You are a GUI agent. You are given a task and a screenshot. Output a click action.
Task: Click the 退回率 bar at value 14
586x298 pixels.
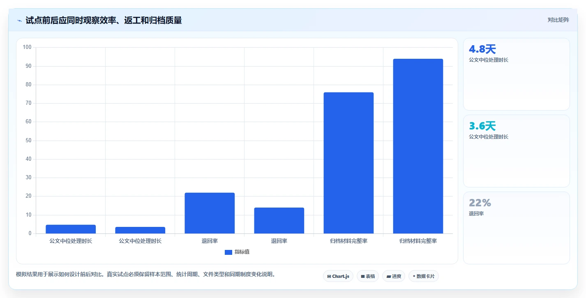point(279,221)
